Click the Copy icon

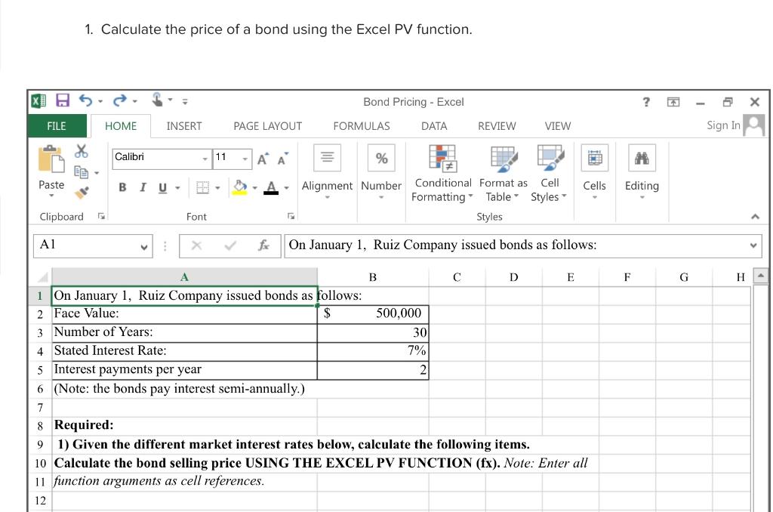click(x=82, y=172)
